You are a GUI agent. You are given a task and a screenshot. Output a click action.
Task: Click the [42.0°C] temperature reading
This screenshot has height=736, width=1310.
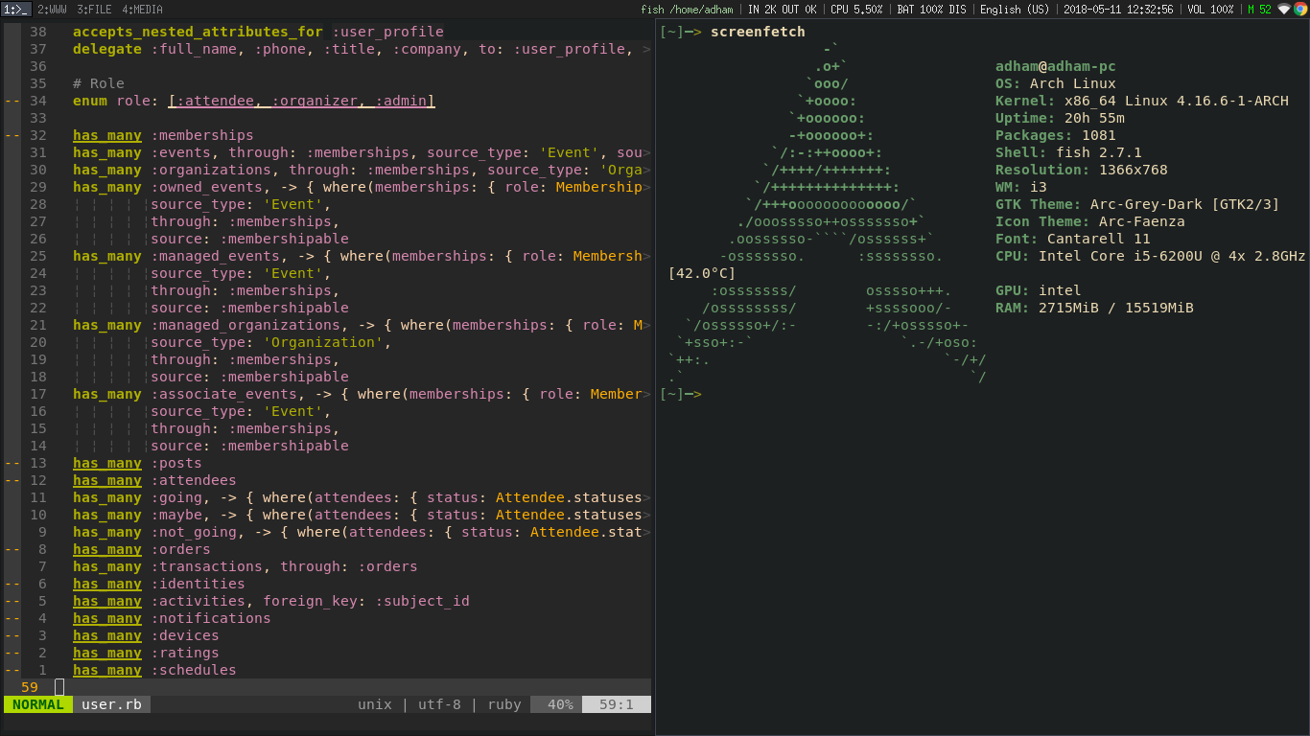(x=702, y=273)
